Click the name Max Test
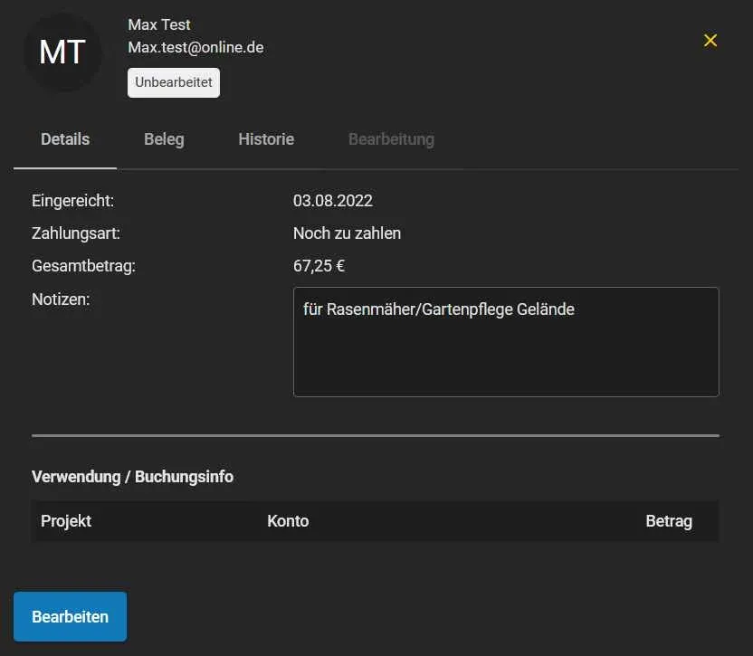The width and height of the screenshot is (753, 656). click(159, 24)
